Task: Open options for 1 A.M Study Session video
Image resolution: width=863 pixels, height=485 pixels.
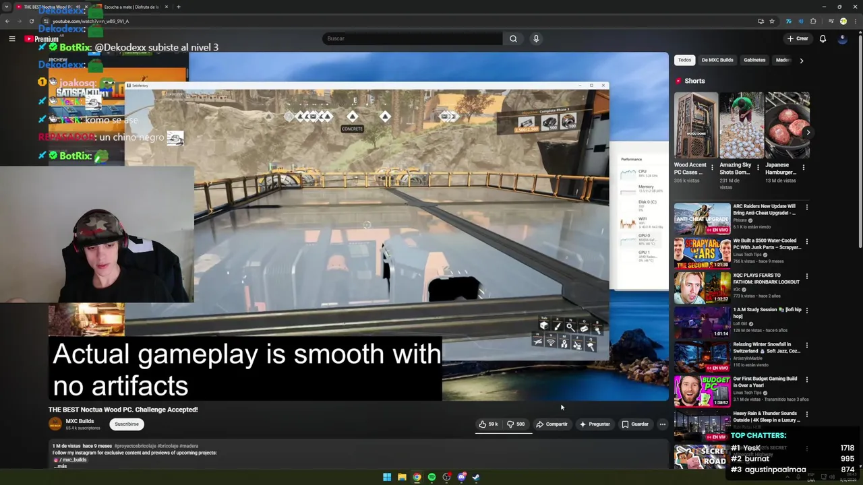Action: 807,311
